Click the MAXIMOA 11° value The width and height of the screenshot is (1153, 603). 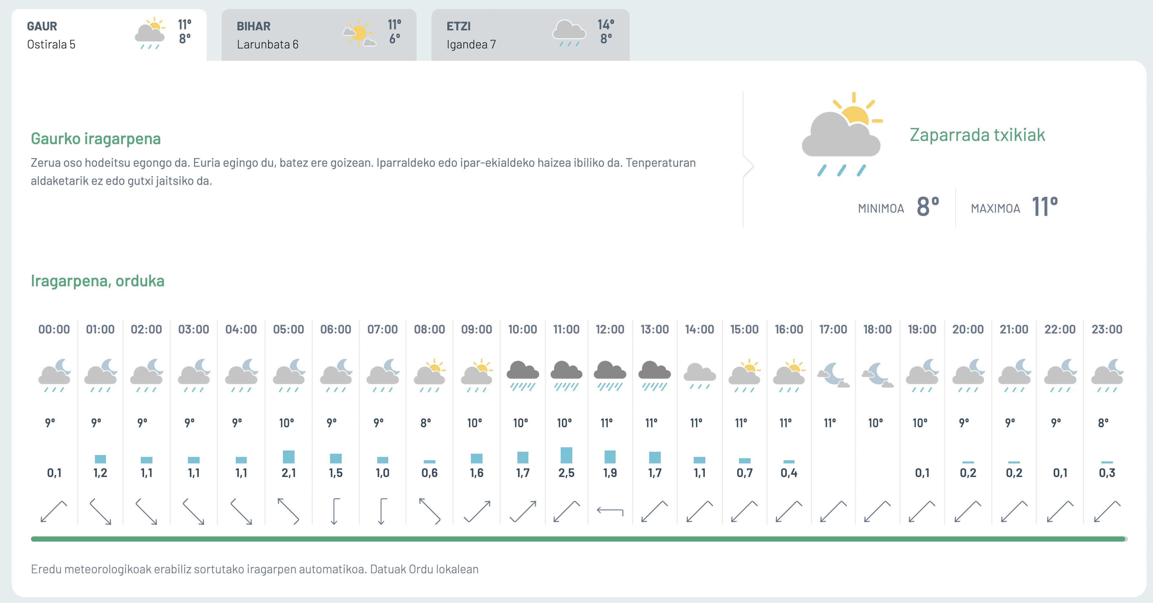[1045, 206]
